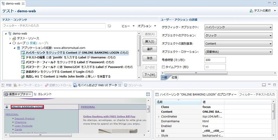
Task: Open the オプション dropdown menu
Action: tap(147, 26)
